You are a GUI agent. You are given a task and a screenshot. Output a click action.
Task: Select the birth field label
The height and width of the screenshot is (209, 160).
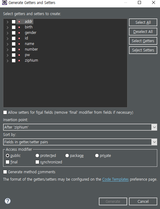(x=29, y=27)
